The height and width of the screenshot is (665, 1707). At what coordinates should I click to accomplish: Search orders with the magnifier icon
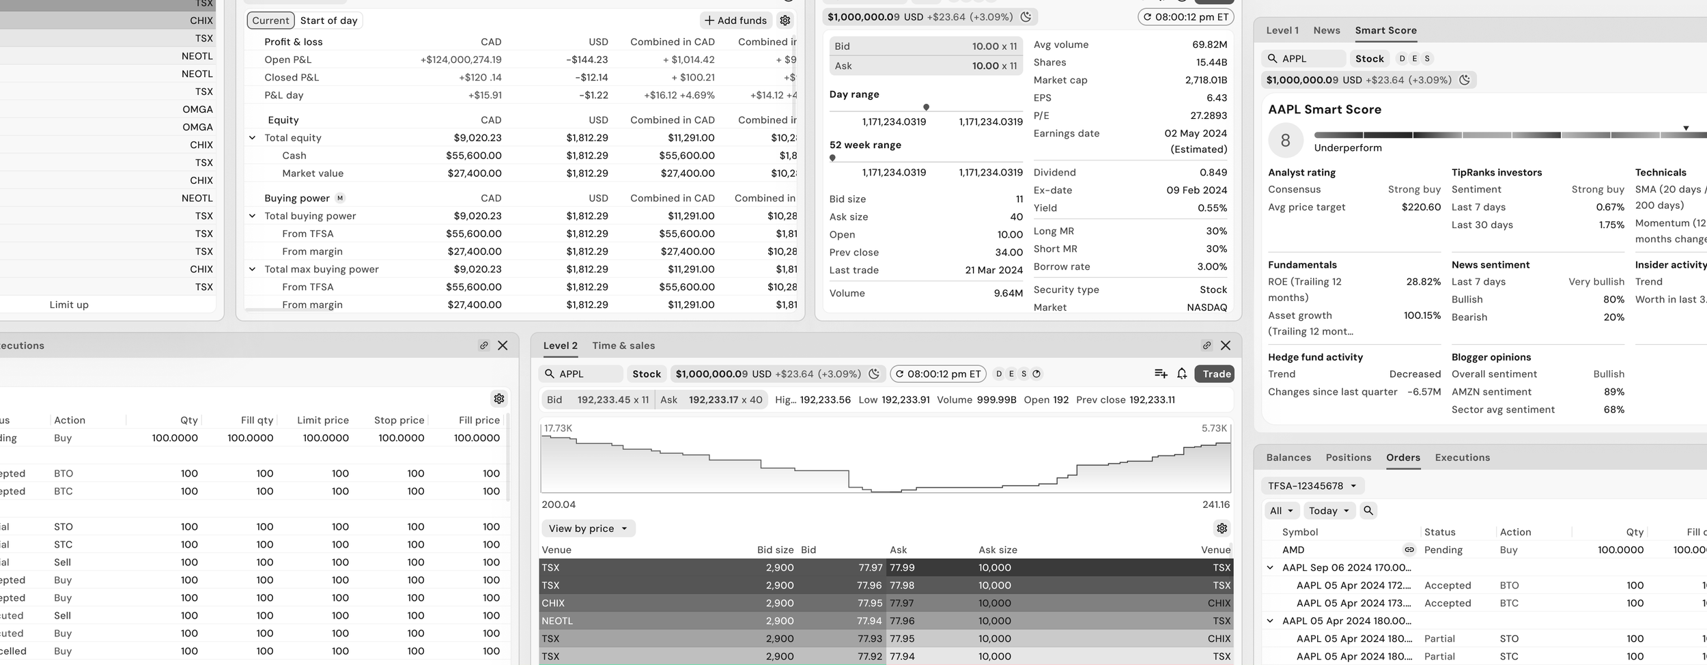1368,511
